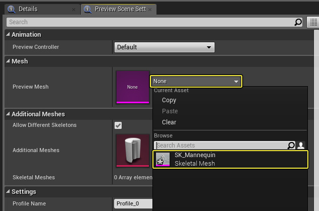Click the Additional Meshes cylinder thumbnail
Screen dimensions: 319x211
(133, 150)
